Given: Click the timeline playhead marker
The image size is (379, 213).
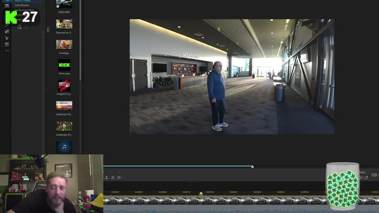Looking at the screenshot, I should (201, 193).
